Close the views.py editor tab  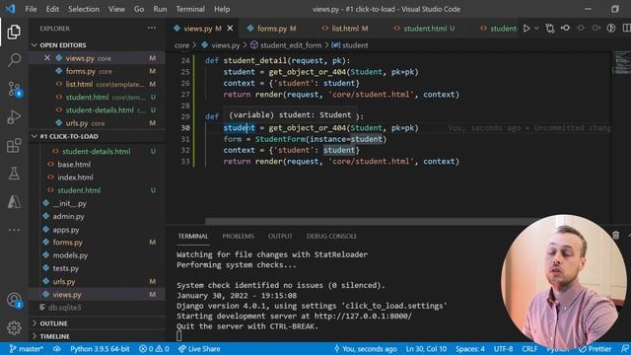(230, 29)
